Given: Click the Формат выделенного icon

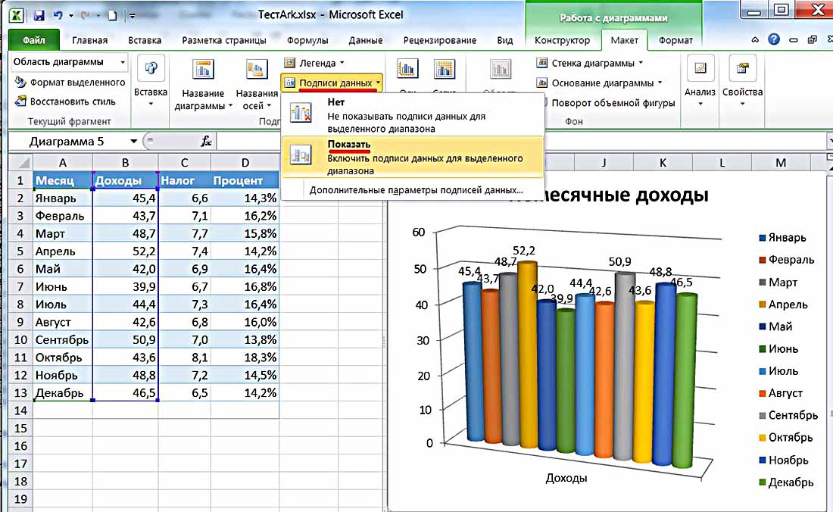Looking at the screenshot, I should 20,81.
